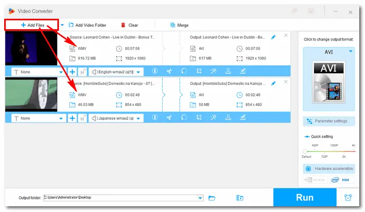Toggle Hardware acceleration

(329, 169)
